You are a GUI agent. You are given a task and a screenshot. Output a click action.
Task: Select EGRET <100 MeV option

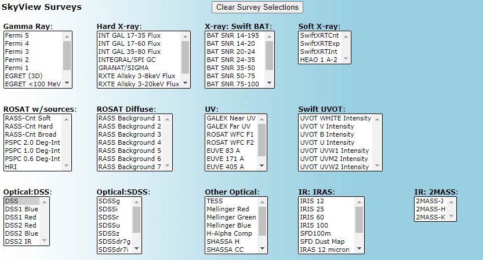[x=33, y=84]
